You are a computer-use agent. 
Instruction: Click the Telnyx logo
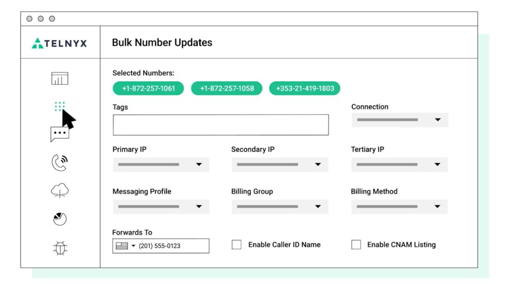tap(59, 43)
